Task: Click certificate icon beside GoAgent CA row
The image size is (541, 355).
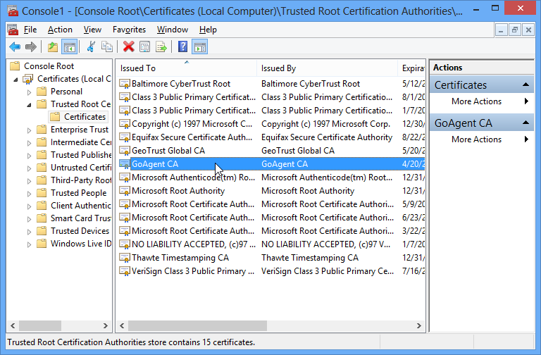Action: click(x=124, y=164)
